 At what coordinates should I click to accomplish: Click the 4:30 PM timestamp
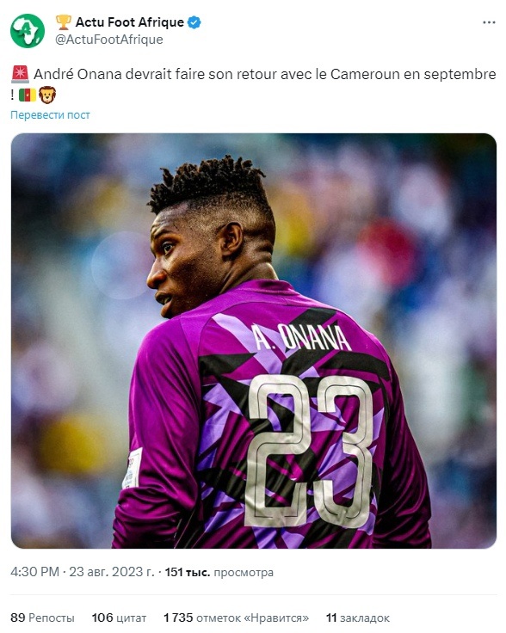tap(34, 572)
